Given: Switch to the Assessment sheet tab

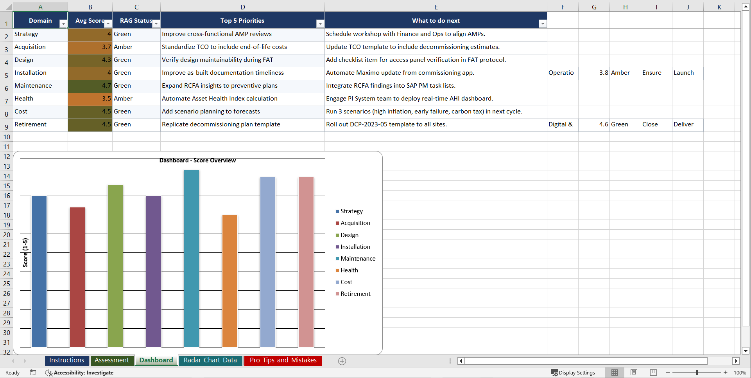Looking at the screenshot, I should [x=112, y=360].
